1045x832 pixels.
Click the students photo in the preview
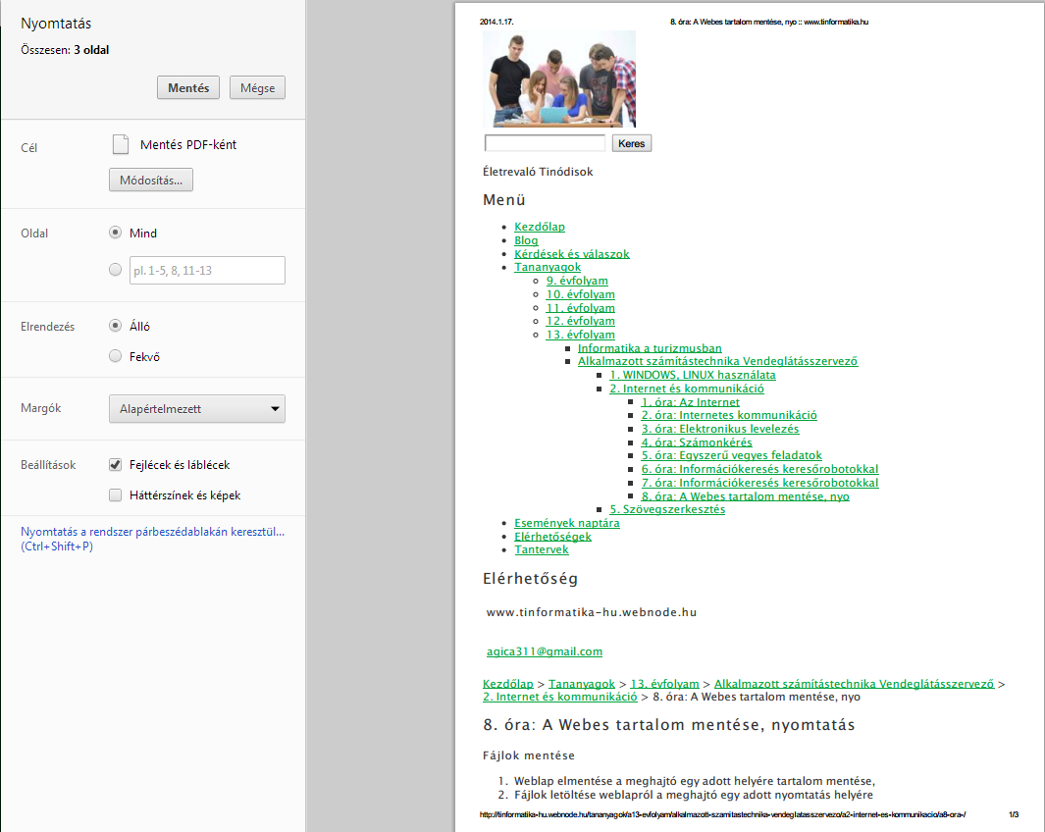click(x=559, y=78)
